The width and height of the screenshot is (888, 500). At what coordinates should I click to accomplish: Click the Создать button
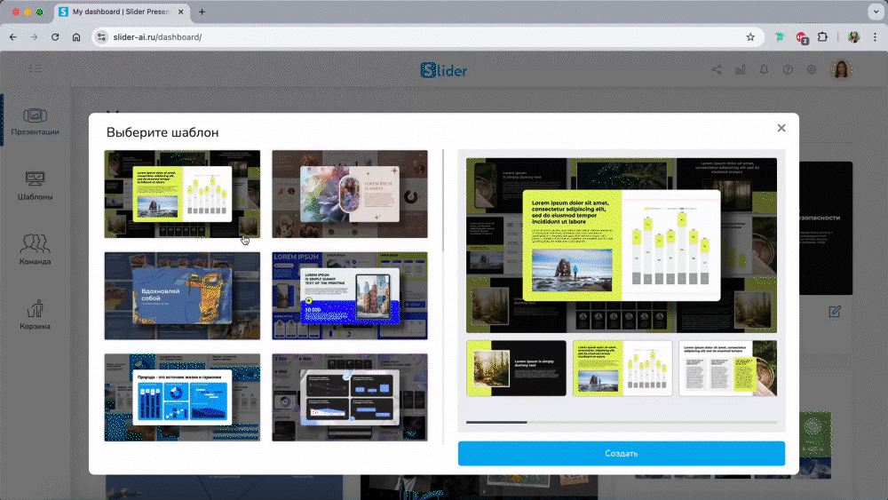point(622,454)
